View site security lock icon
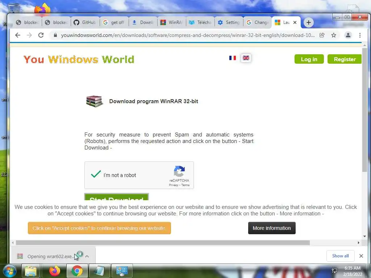Image resolution: width=371 pixels, height=278 pixels. [x=55, y=35]
